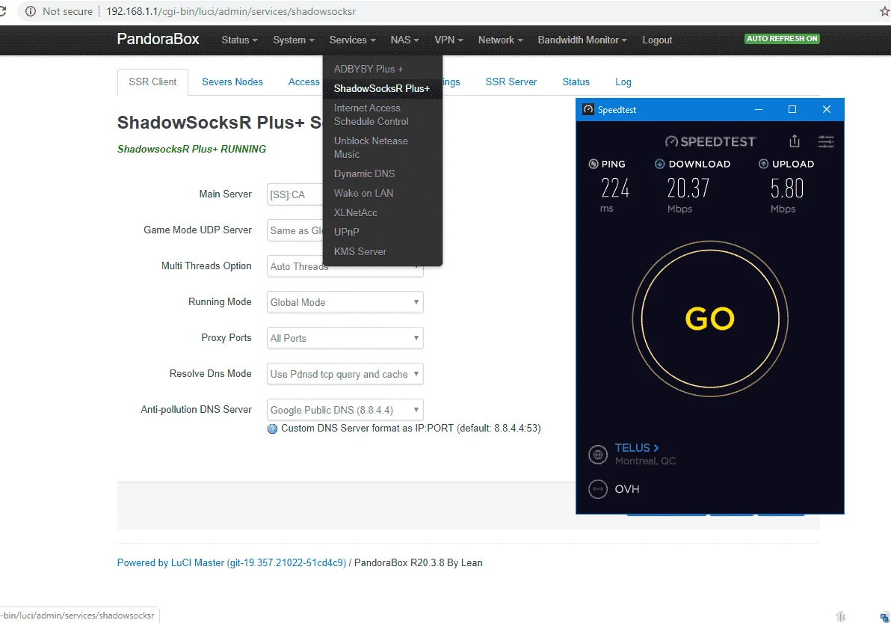
Task: Click the Montreal, QC location text
Action: coord(646,461)
